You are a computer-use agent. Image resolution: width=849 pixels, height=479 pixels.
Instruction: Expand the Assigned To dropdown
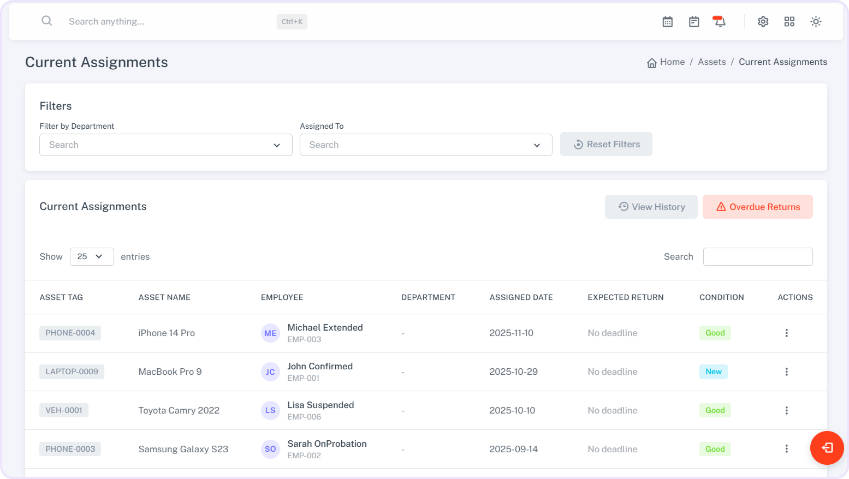click(x=425, y=145)
